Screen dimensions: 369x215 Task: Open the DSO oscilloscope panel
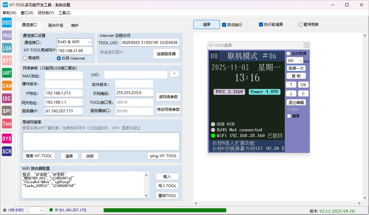(7, 22)
